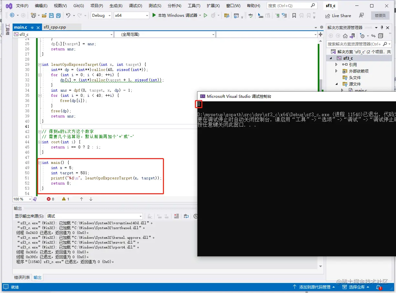Click the home icon in Solution Explorer
The image size is (396, 293).
coord(345,36)
